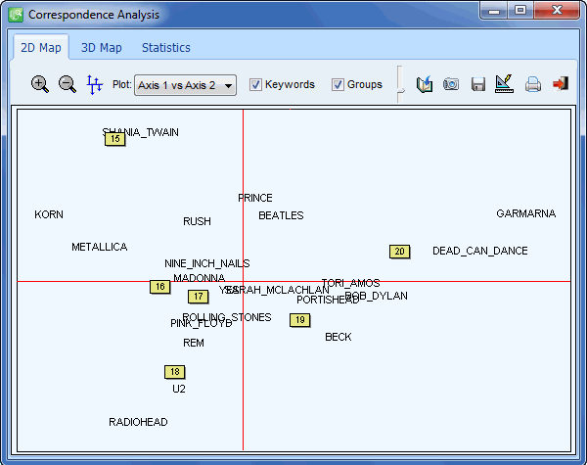The height and width of the screenshot is (465, 587).
Task: Click the zoom out magnifier icon
Action: point(68,84)
